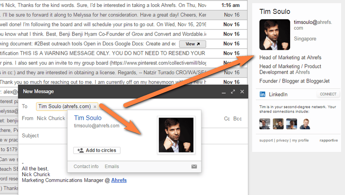The width and height of the screenshot is (345, 195).
Task: Click Tim Soulo hover card photo
Action: (x=176, y=135)
